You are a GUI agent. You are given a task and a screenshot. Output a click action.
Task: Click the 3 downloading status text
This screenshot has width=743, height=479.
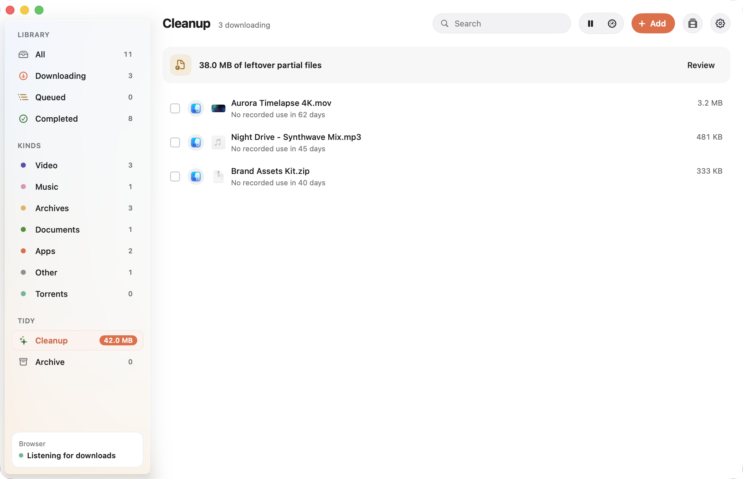[x=244, y=25]
